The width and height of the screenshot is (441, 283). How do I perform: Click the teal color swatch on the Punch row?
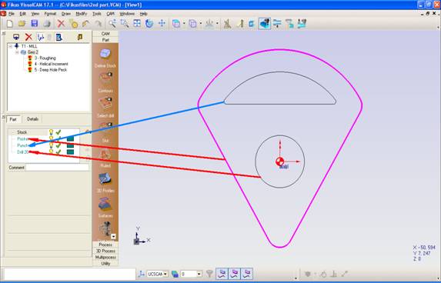pos(70,145)
